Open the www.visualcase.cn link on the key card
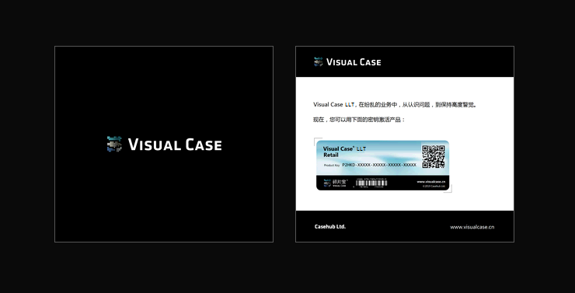Image resolution: width=575 pixels, height=293 pixels. (x=431, y=182)
